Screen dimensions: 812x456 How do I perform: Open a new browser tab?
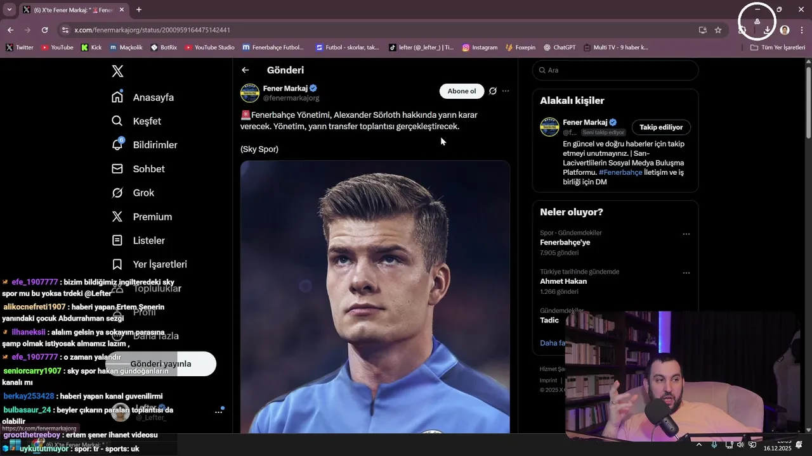click(139, 9)
